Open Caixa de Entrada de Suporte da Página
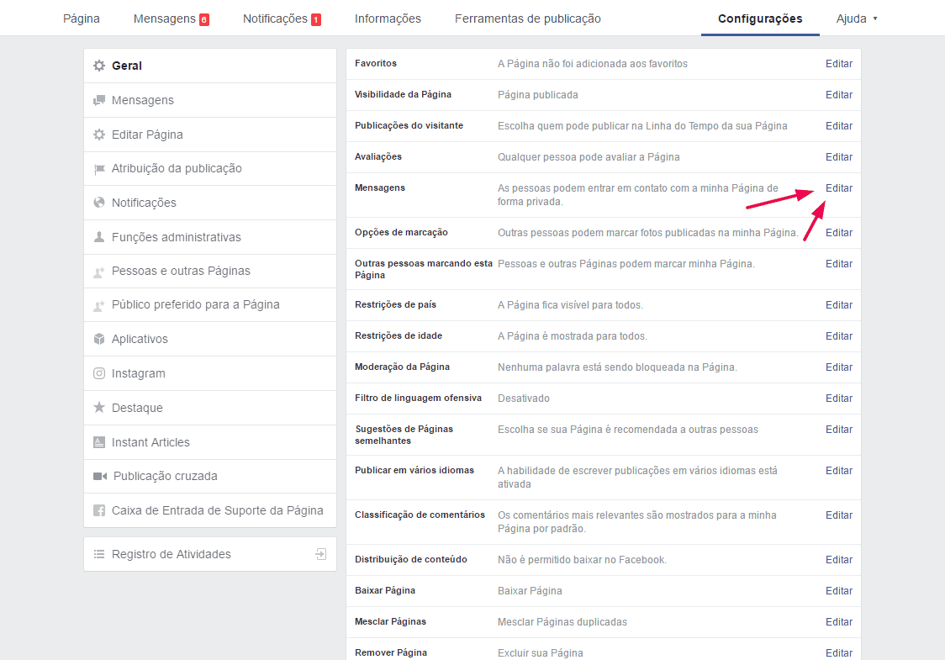Image resolution: width=945 pixels, height=660 pixels. [x=209, y=510]
